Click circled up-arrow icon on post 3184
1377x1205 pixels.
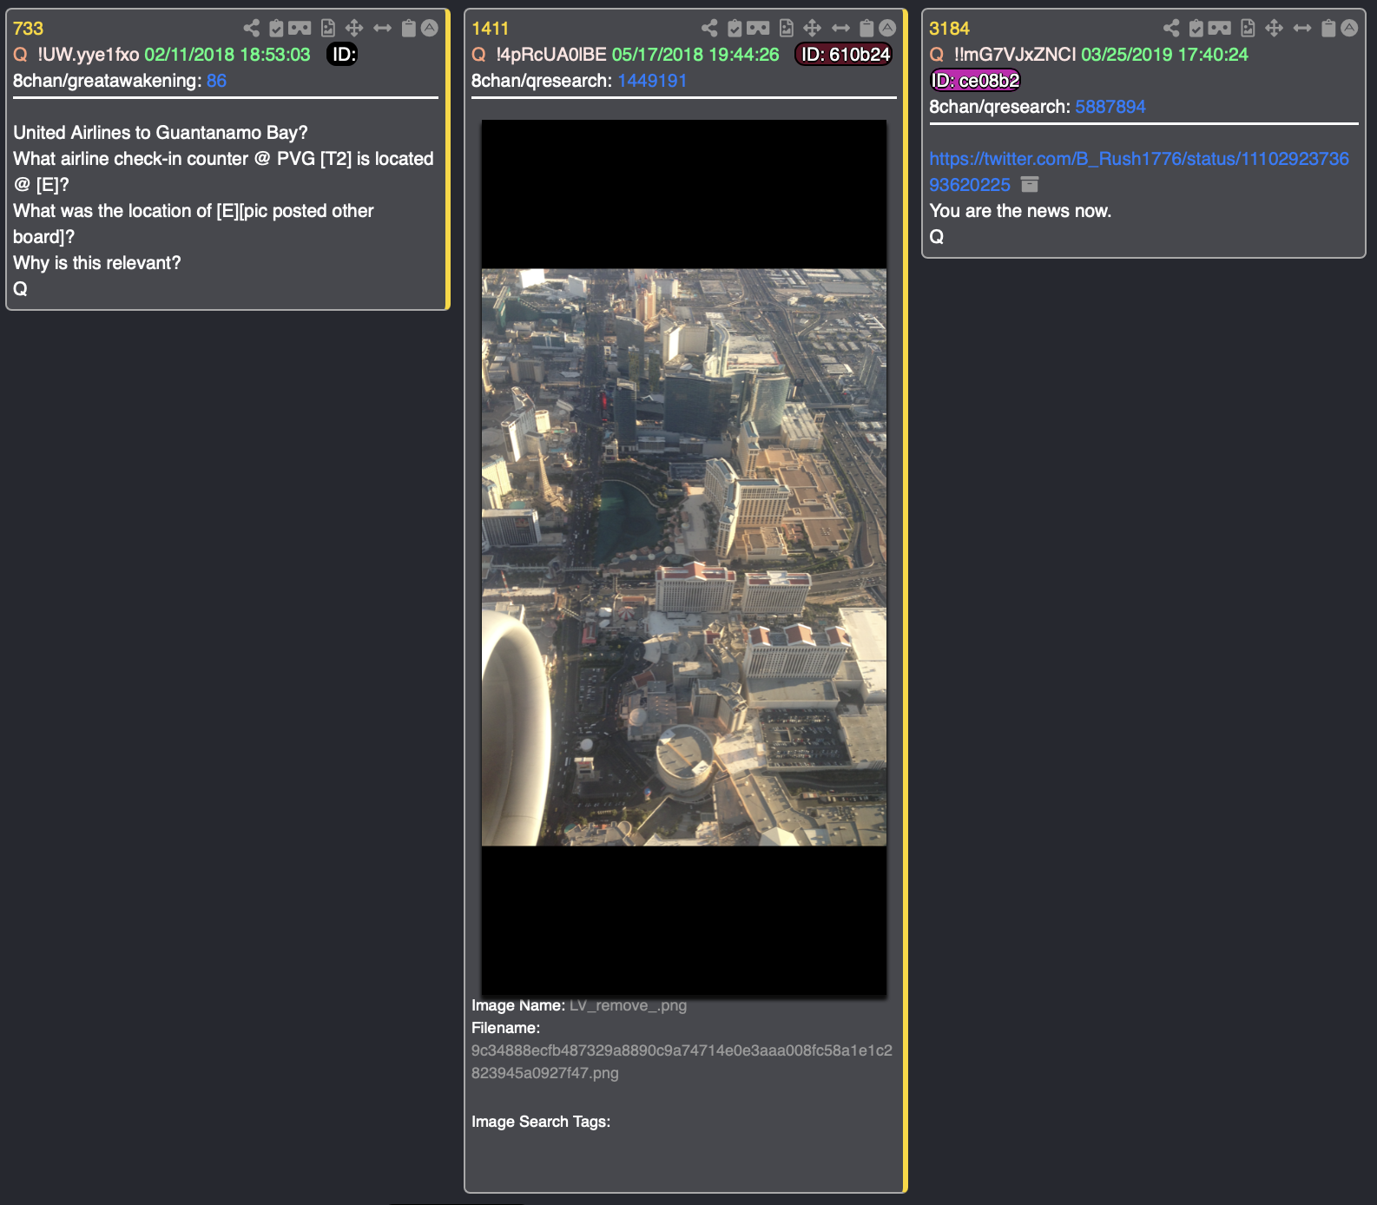click(1349, 28)
